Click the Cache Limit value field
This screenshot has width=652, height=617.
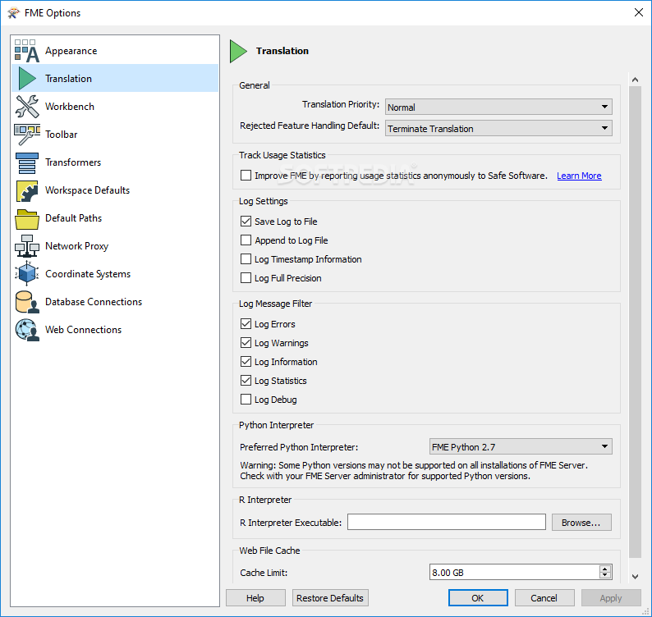514,572
